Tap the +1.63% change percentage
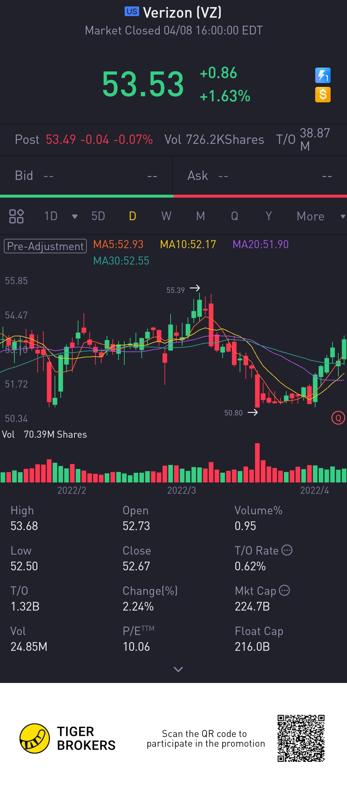Image resolution: width=347 pixels, height=794 pixels. click(x=225, y=96)
